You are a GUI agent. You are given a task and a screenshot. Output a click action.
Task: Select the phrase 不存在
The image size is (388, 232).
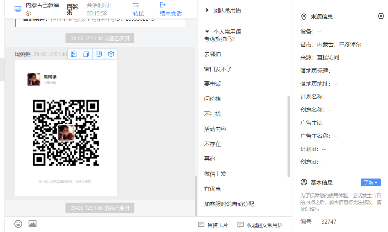(212, 144)
